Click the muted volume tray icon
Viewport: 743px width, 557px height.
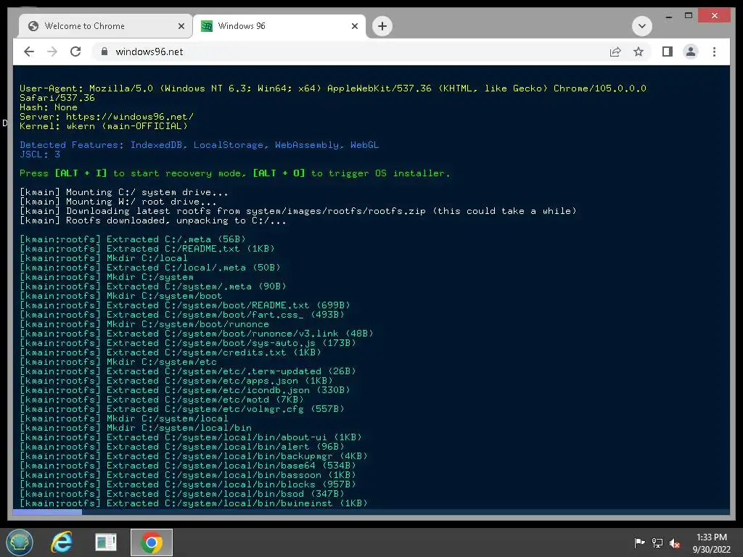click(675, 542)
